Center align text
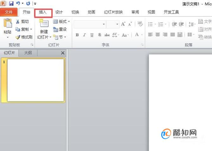212x151 pixels. [157, 35]
